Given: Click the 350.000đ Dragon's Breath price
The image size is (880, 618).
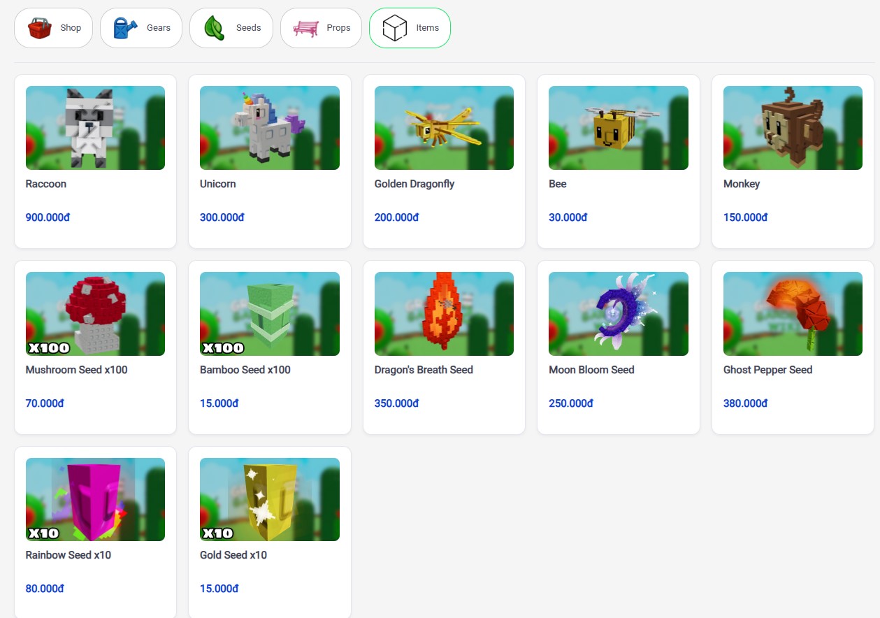Looking at the screenshot, I should [x=397, y=403].
